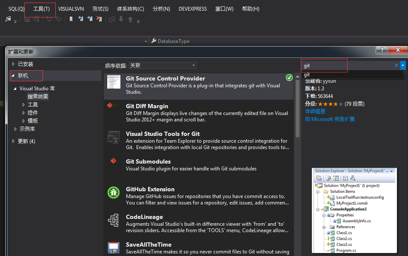Click the star rating in the details pane
Screen dimensions: 408x256
coord(331,104)
